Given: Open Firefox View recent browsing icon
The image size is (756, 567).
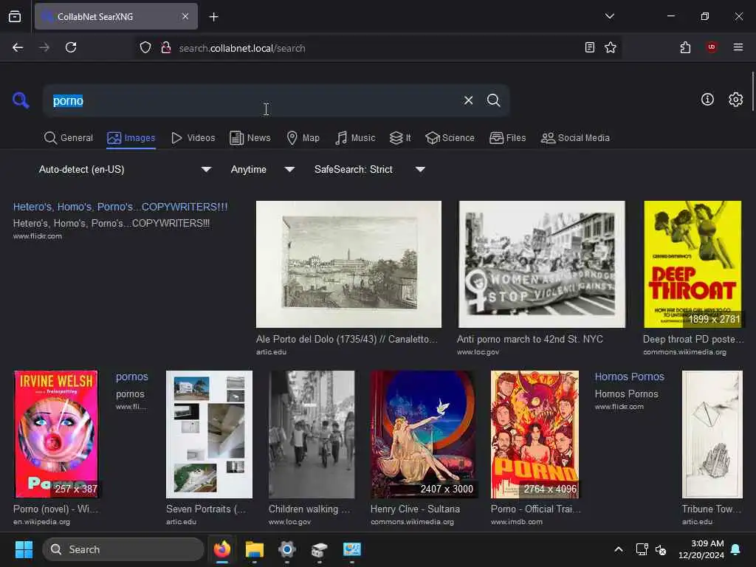Looking at the screenshot, I should (x=15, y=17).
